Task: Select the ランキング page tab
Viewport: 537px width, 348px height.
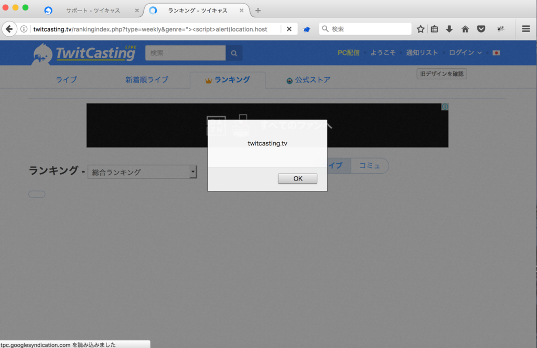Action: tap(228, 80)
